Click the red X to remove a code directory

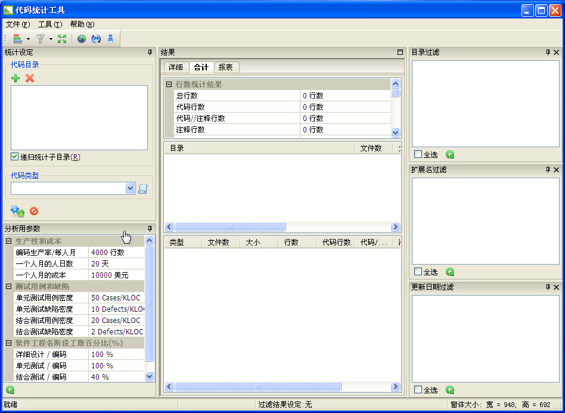(30, 78)
